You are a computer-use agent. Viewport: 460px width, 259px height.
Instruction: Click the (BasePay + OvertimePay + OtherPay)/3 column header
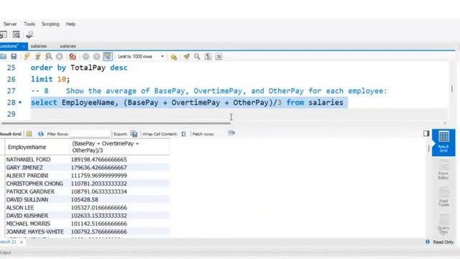point(119,147)
